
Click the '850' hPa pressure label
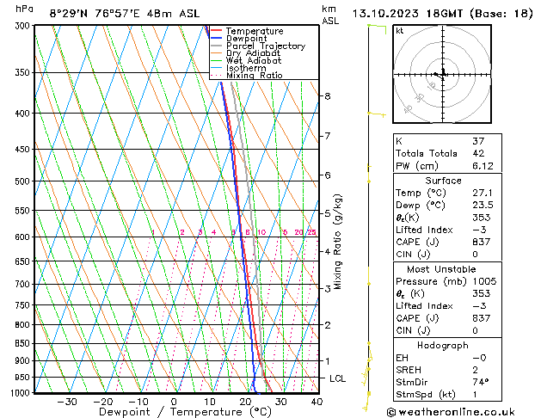click(24, 343)
